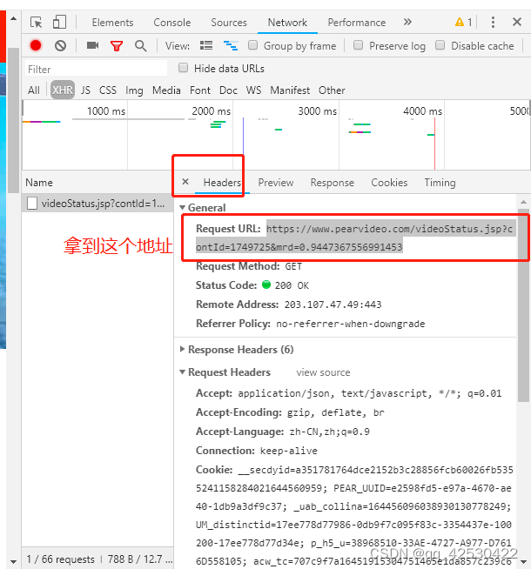This screenshot has height=569, width=531.
Task: Click the view source link
Action: 323,372
